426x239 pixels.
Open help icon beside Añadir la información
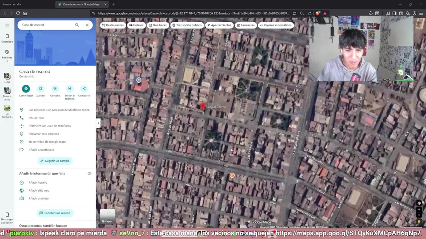pyautogui.click(x=89, y=174)
